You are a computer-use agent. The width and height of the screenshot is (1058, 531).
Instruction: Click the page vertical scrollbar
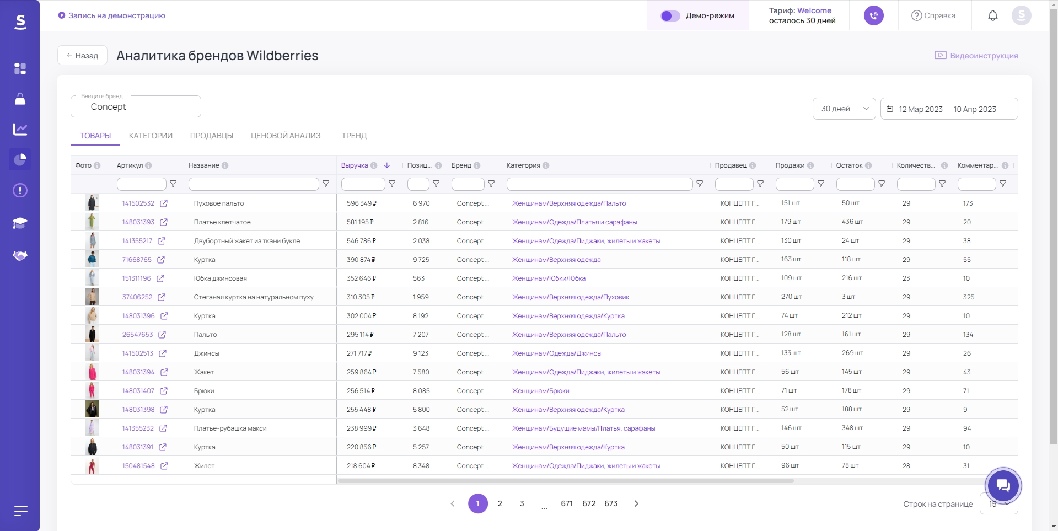pyautogui.click(x=1054, y=226)
